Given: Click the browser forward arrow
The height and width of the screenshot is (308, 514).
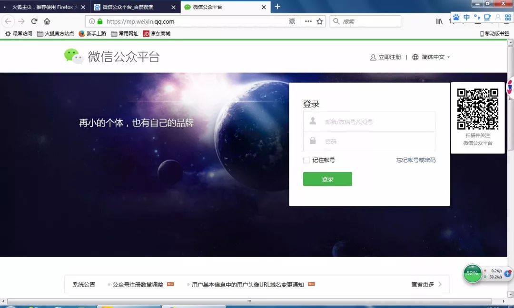Looking at the screenshot, I should (x=21, y=21).
